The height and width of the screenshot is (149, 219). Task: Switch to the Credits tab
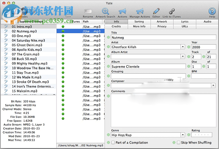pos(116,26)
